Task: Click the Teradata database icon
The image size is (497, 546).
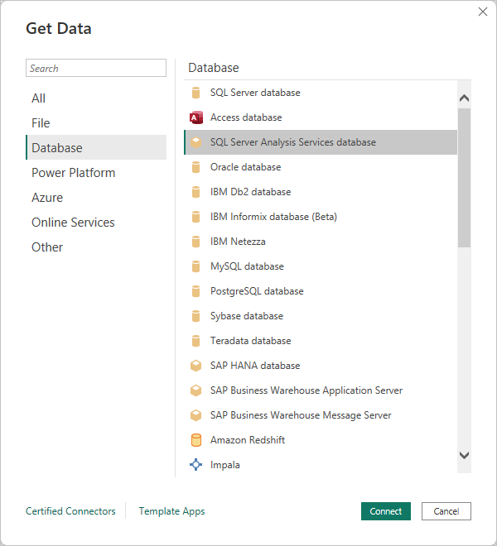Action: coord(196,341)
